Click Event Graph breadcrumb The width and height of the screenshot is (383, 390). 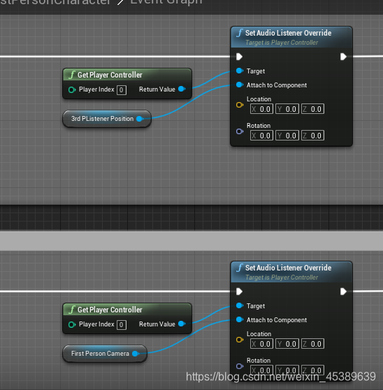tap(166, 2)
